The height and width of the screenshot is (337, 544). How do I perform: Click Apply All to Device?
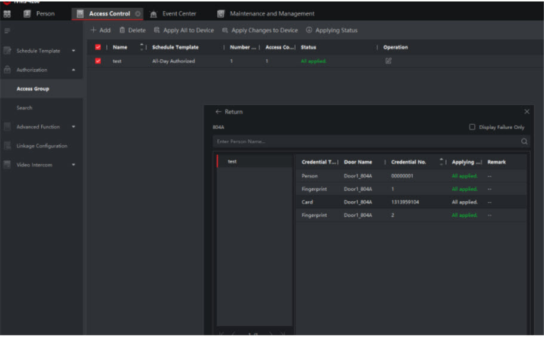point(183,30)
